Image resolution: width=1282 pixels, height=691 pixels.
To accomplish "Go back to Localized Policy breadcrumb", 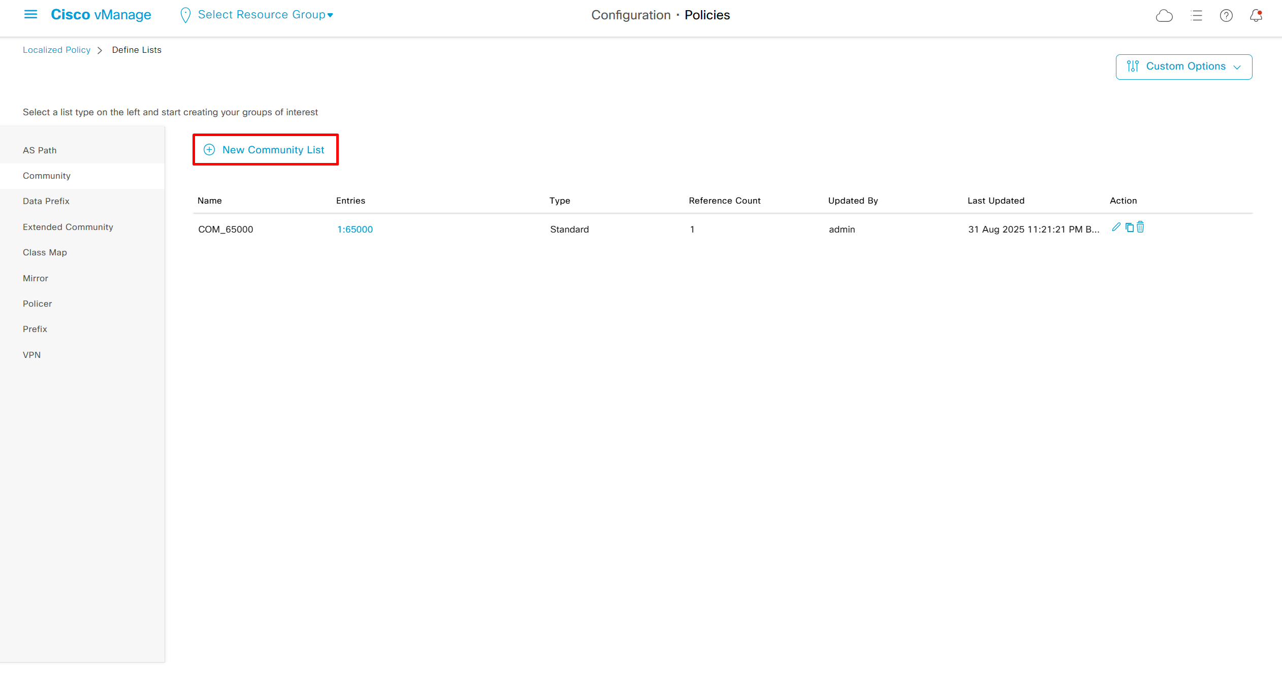I will coord(56,50).
